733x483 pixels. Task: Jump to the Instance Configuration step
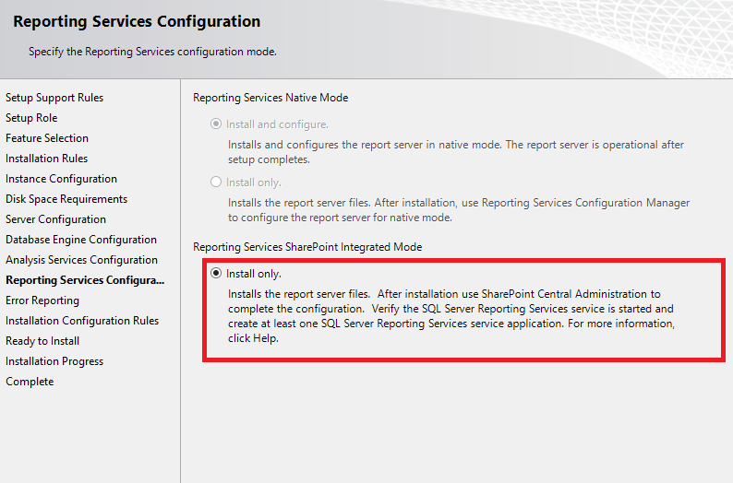[61, 179]
